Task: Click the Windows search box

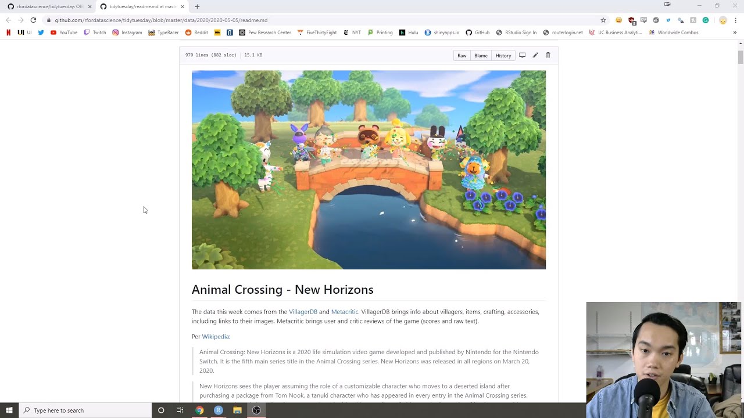Action: tap(85, 410)
